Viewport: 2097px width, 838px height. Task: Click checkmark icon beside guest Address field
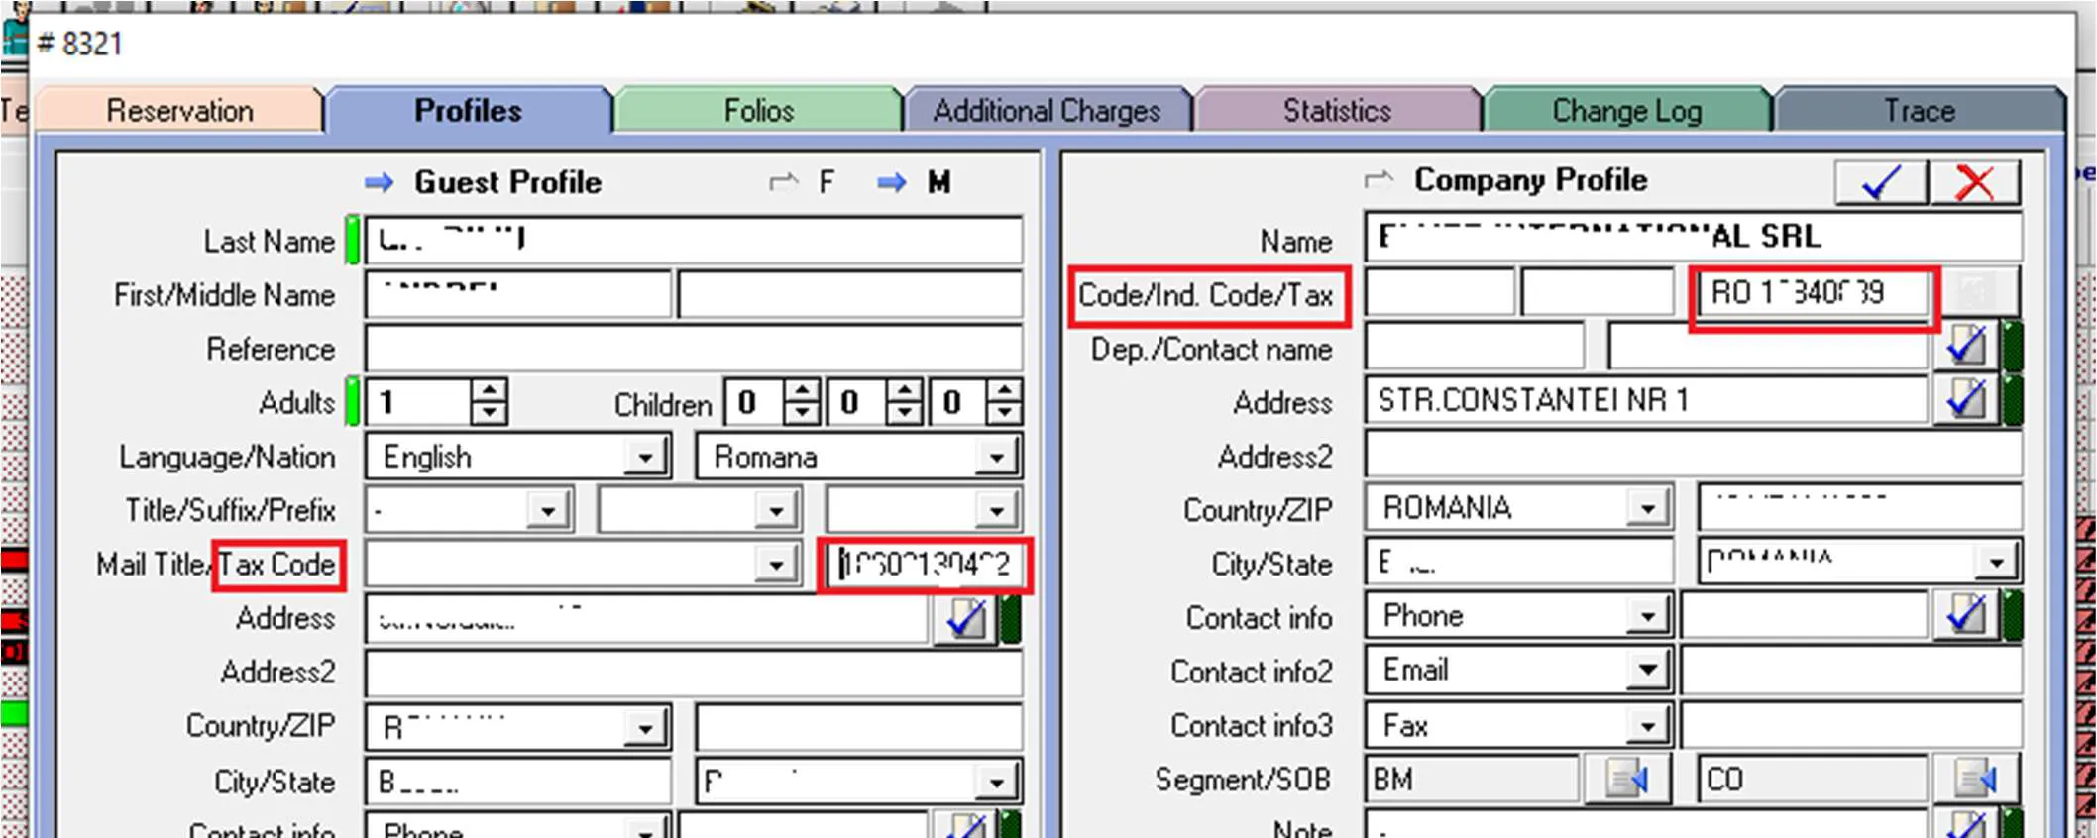coord(965,620)
